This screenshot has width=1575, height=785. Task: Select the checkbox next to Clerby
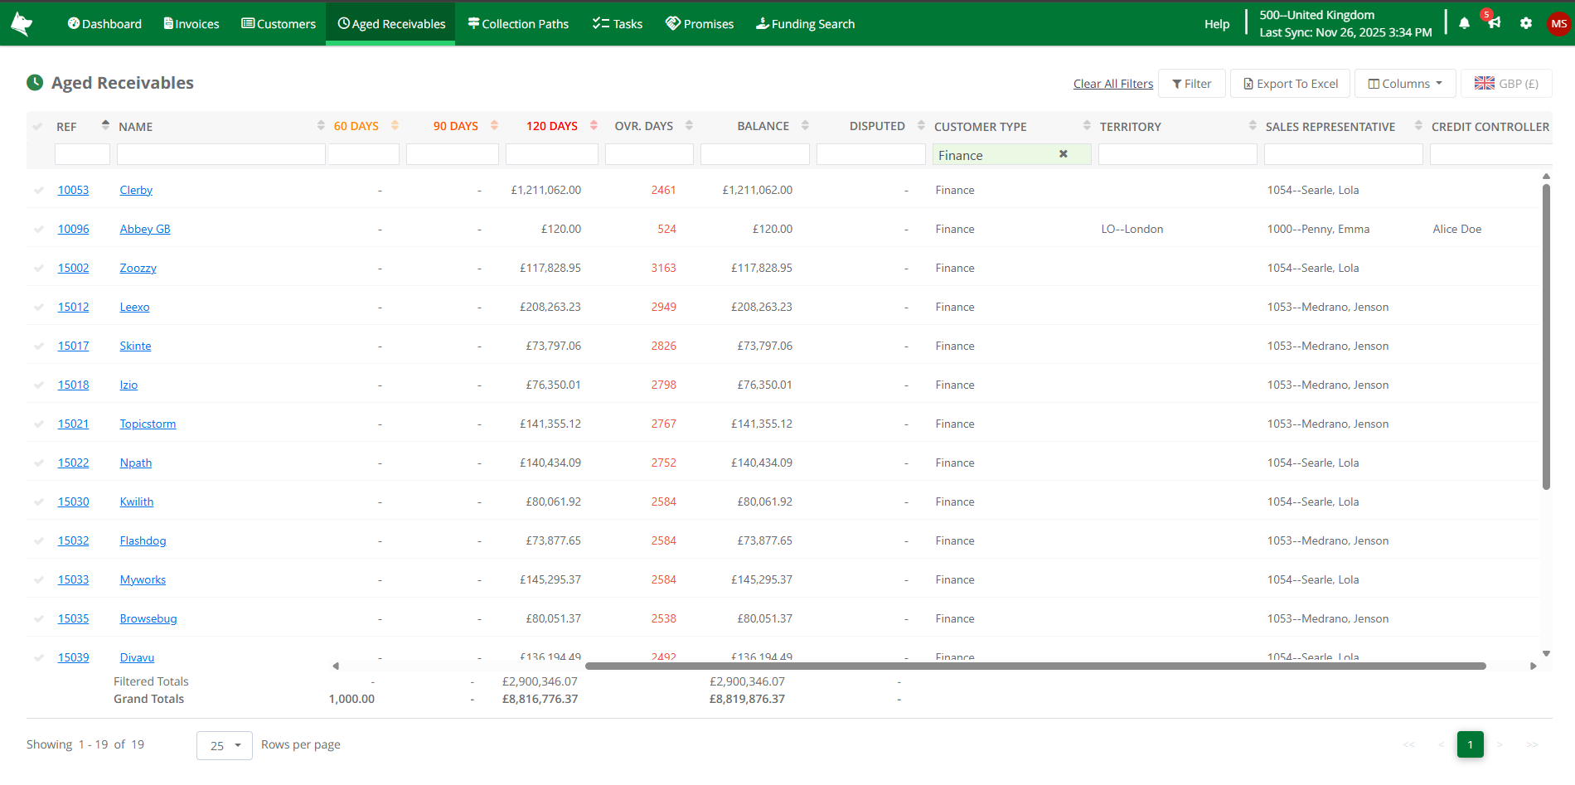point(39,190)
